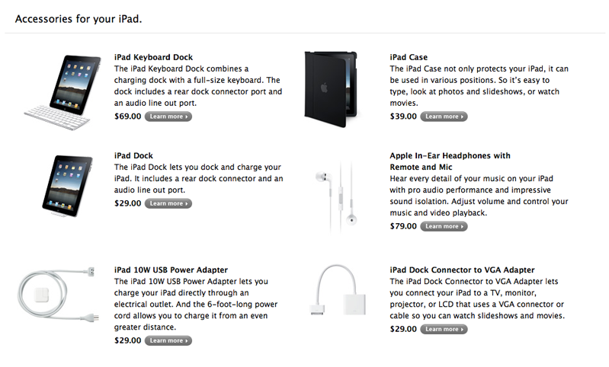609x367 pixels.
Task: Click the black iPad Case product image
Action: 331,89
